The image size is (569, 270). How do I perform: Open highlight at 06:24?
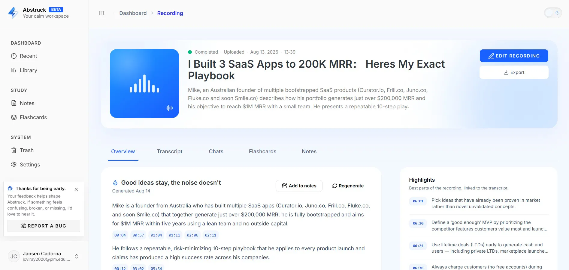[x=418, y=246]
